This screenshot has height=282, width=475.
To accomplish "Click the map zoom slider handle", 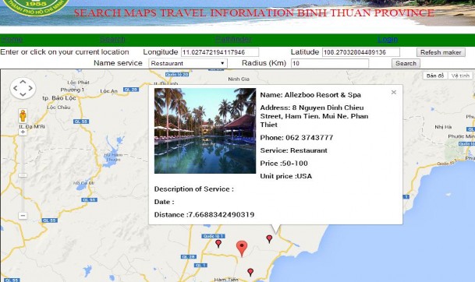I will click(x=23, y=175).
